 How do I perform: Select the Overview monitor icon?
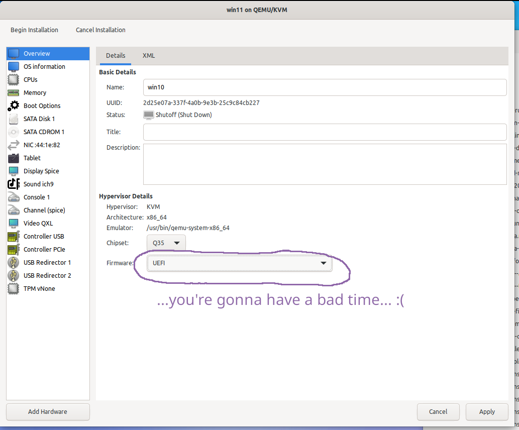pos(14,54)
